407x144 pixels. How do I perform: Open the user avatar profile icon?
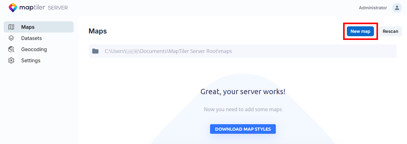397,8
